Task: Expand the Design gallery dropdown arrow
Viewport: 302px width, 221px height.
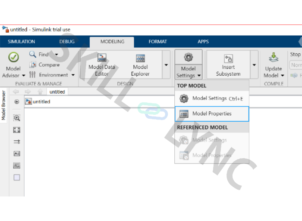Action: [166, 65]
